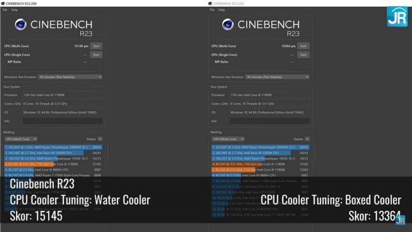Click OS value field in left window
This screenshot has width=412, height=232.
62,112
